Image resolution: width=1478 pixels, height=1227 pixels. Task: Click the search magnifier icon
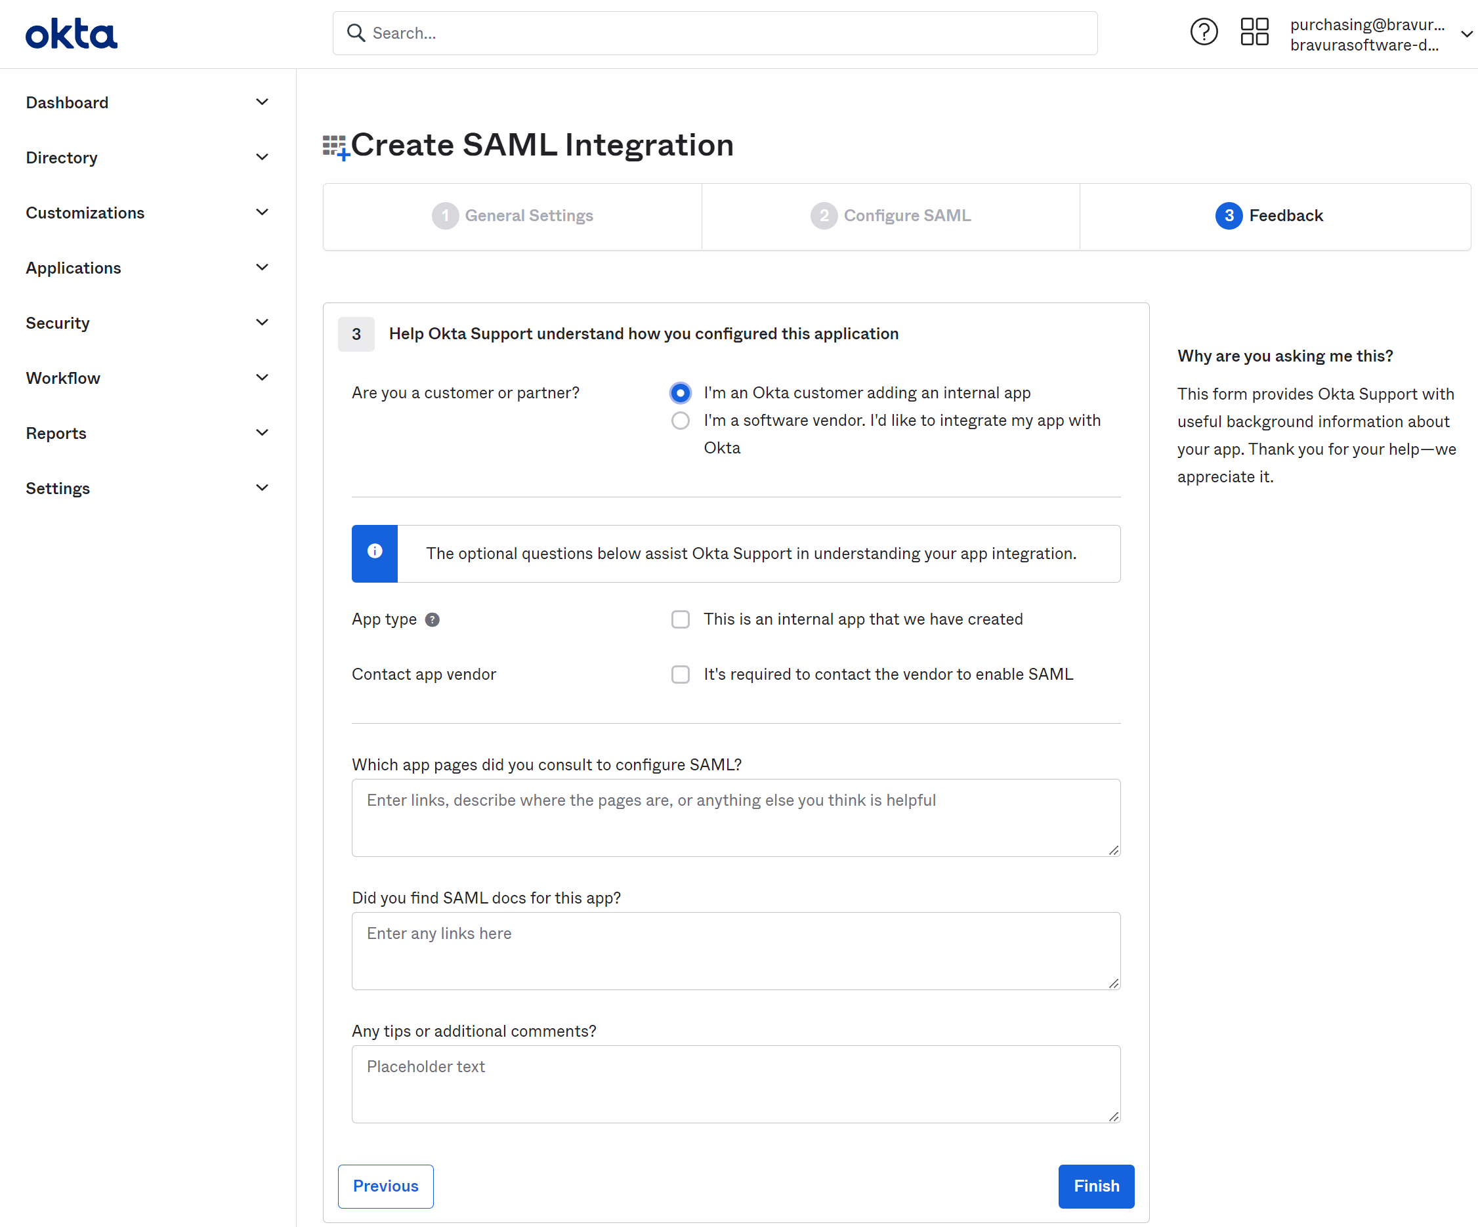(356, 33)
